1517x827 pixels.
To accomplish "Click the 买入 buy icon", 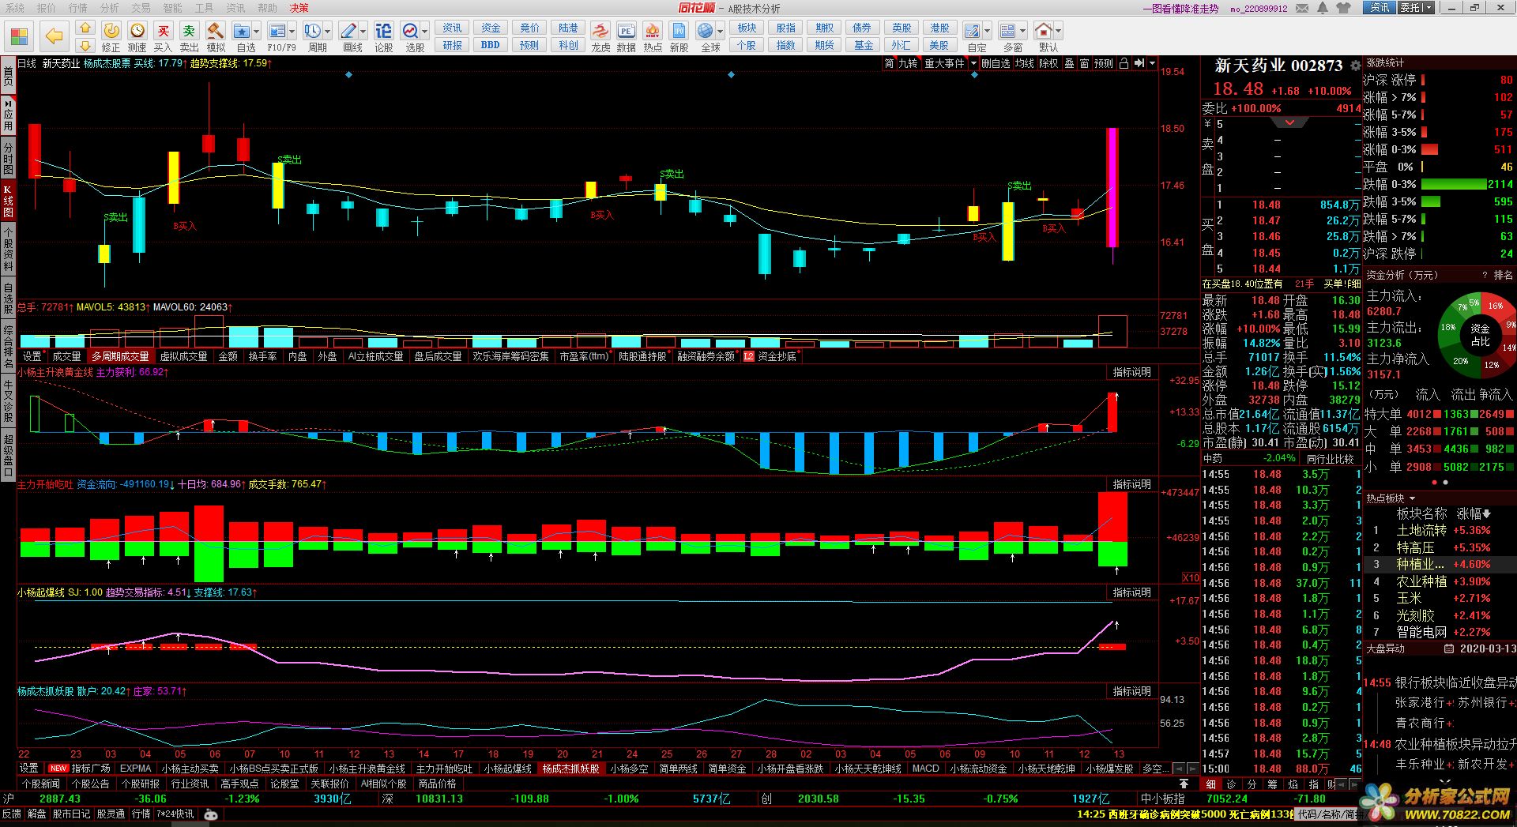I will click(x=164, y=31).
